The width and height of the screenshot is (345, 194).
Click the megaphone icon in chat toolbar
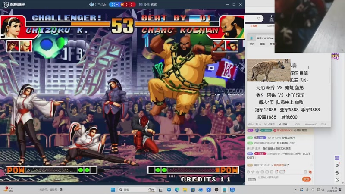tap(253, 172)
